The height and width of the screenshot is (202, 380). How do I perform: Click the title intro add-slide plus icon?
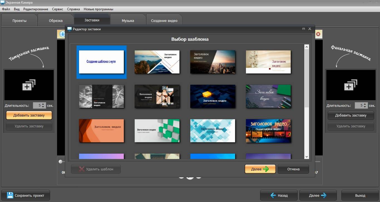coord(29,85)
